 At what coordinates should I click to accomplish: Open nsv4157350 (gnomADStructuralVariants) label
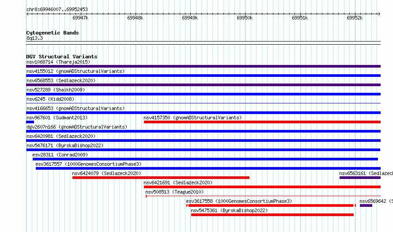coord(193,118)
